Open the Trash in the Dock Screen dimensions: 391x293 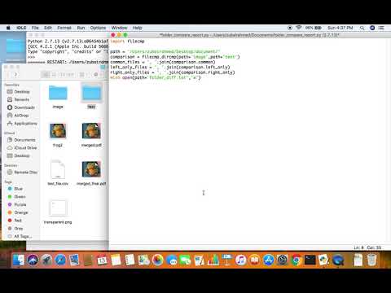[x=372, y=260]
